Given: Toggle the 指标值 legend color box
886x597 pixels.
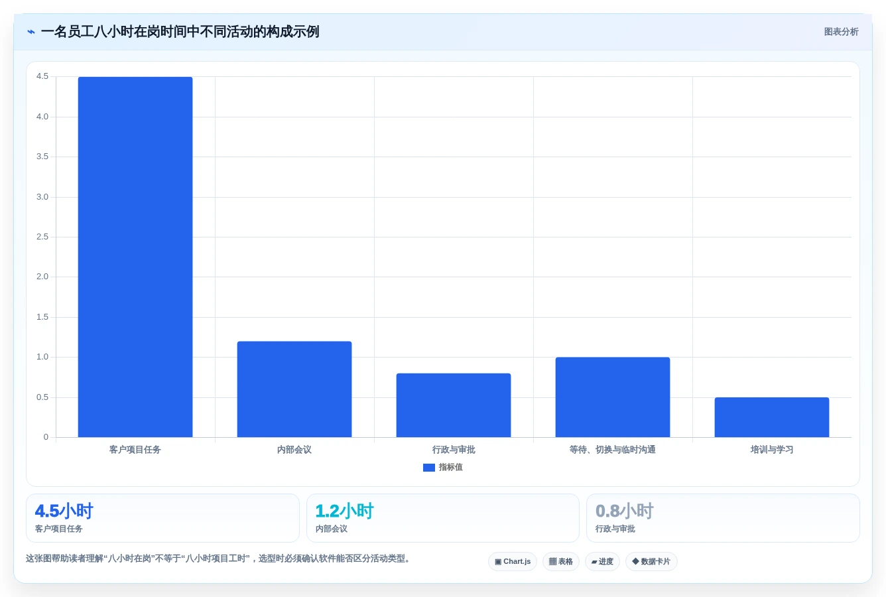Looking at the screenshot, I should 429,468.
